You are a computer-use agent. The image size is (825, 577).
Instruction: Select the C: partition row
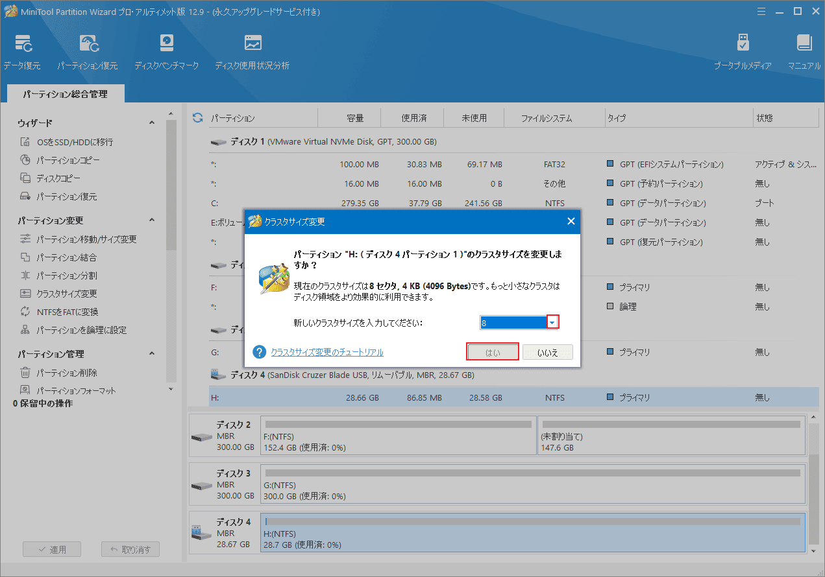(x=513, y=203)
